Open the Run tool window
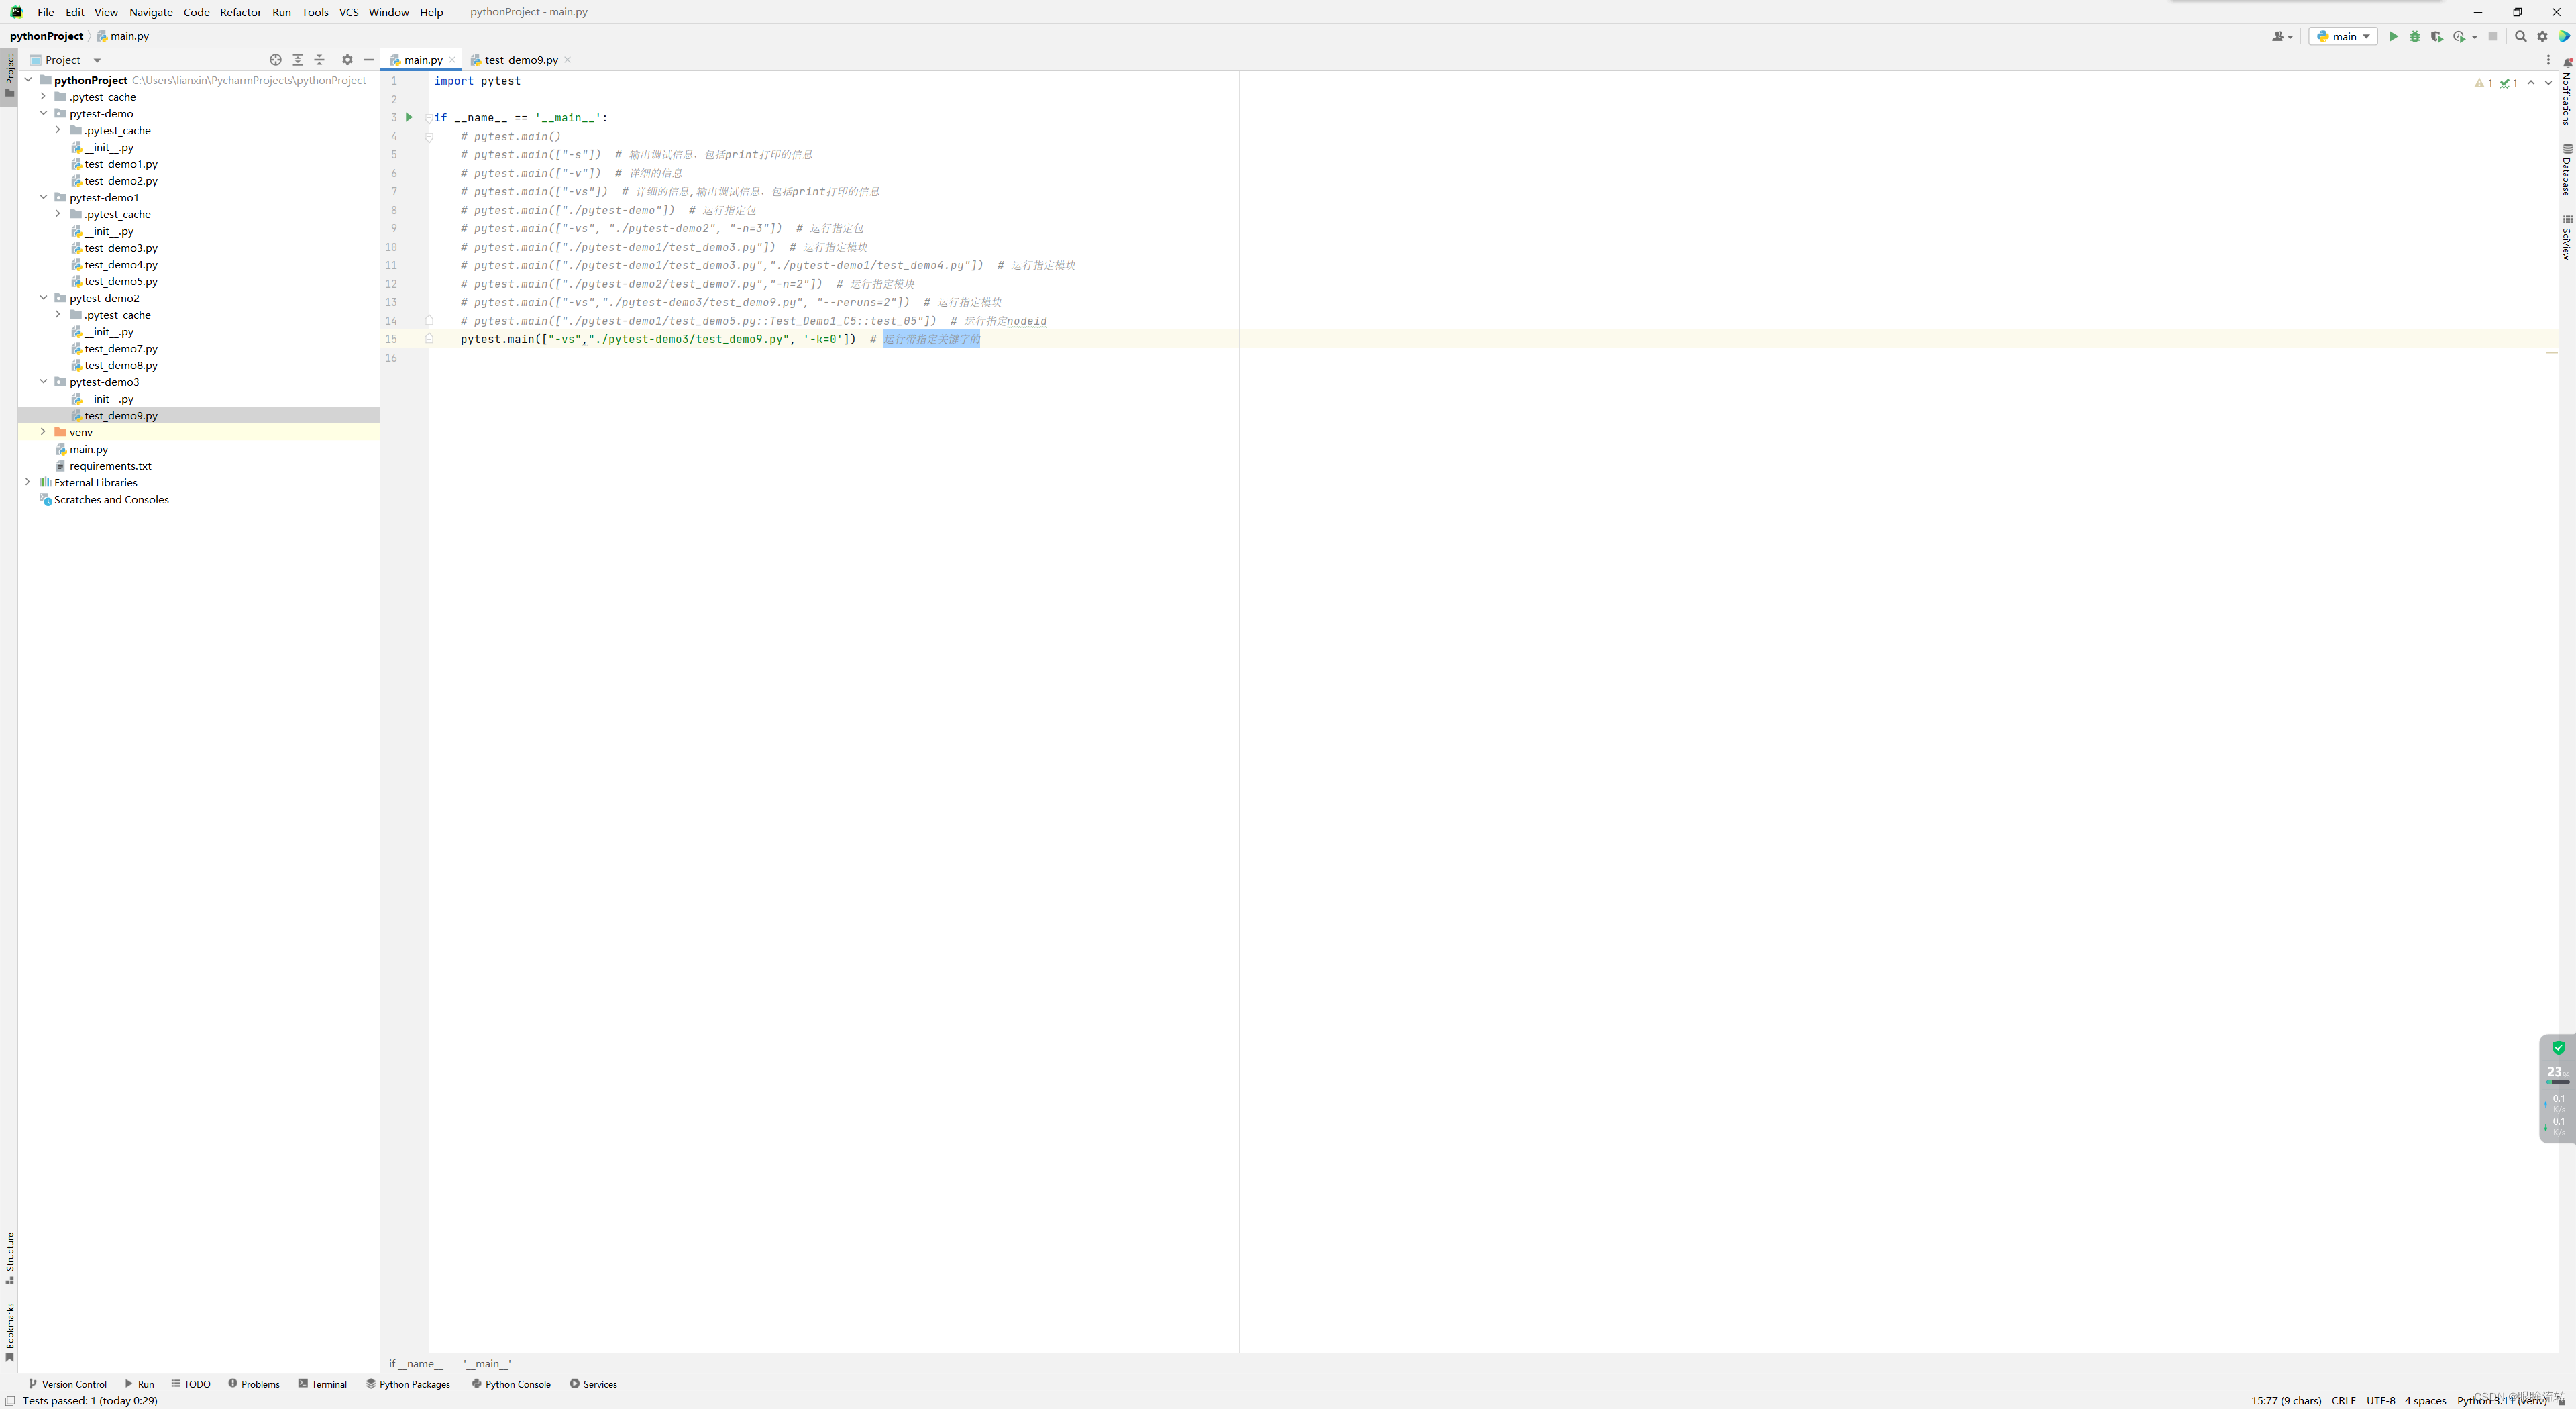 click(139, 1384)
